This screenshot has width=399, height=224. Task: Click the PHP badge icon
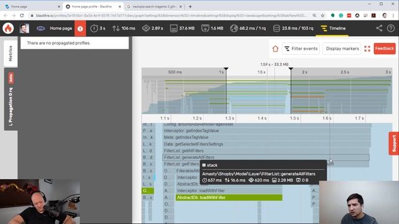coord(41,29)
